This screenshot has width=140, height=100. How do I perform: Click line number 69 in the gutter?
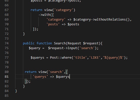pos(7,20)
